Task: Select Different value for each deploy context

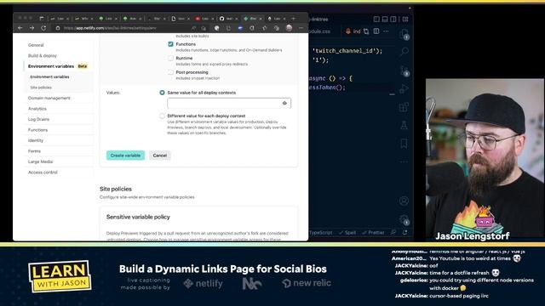Action: pos(162,116)
